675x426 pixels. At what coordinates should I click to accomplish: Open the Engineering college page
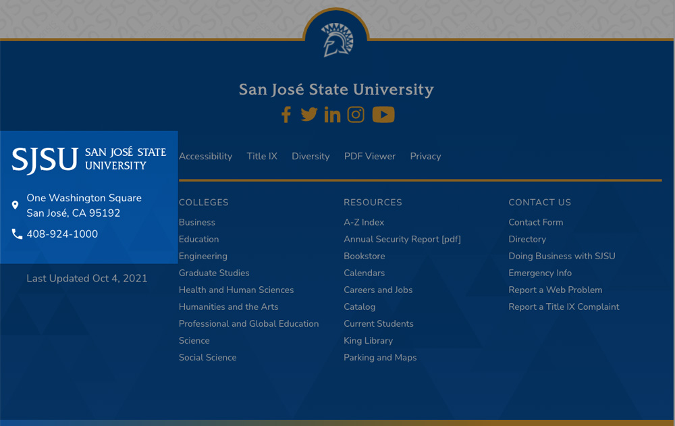[201, 256]
